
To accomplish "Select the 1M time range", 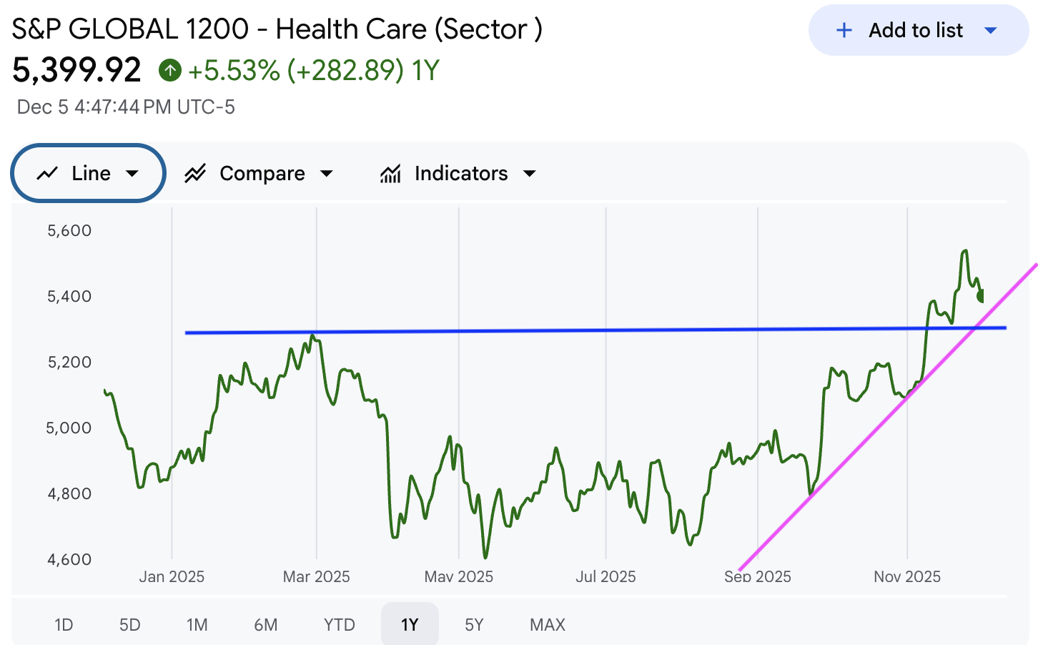I will tap(197, 625).
